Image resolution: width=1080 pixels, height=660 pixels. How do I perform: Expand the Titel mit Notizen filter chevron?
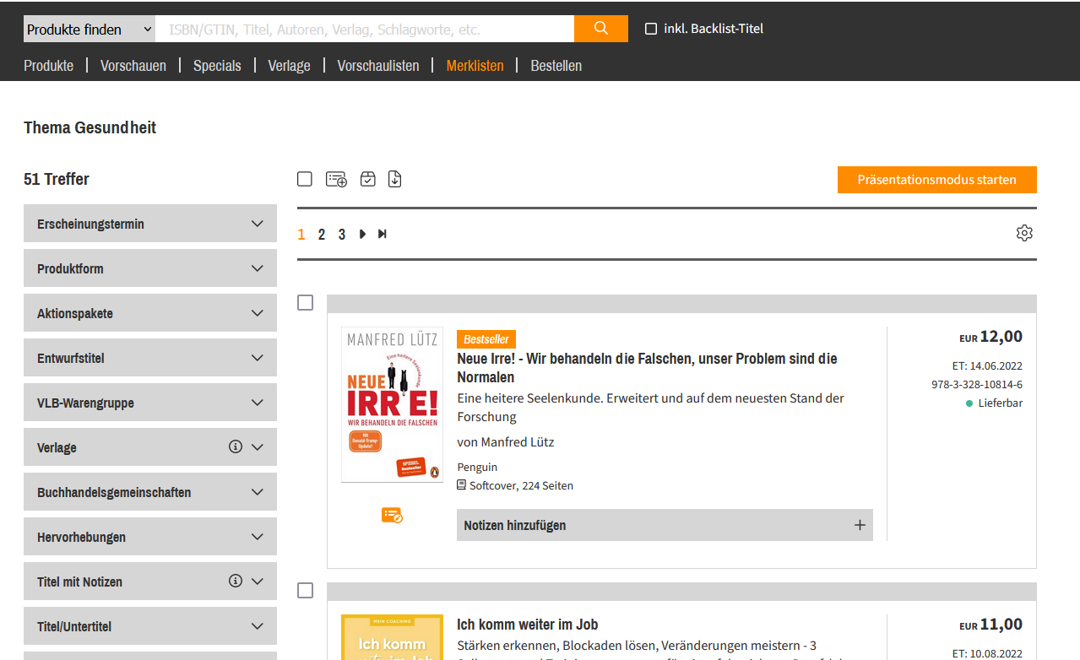pyautogui.click(x=258, y=582)
